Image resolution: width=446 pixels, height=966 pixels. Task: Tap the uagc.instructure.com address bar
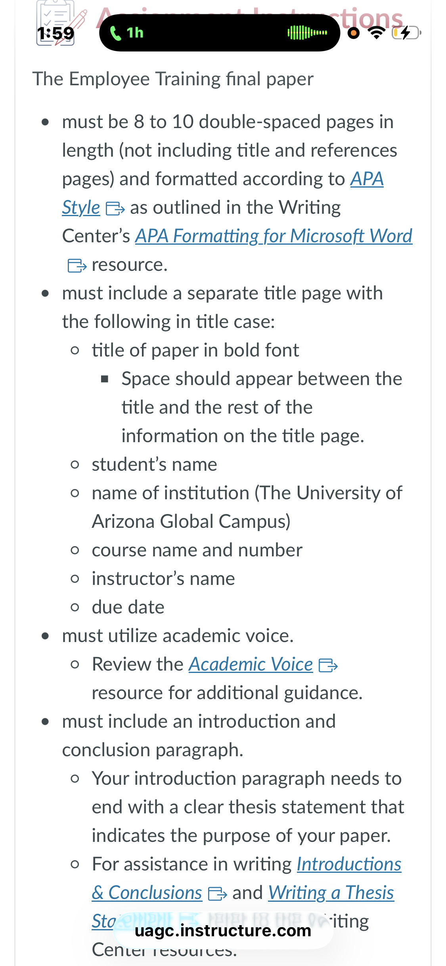pos(223,930)
